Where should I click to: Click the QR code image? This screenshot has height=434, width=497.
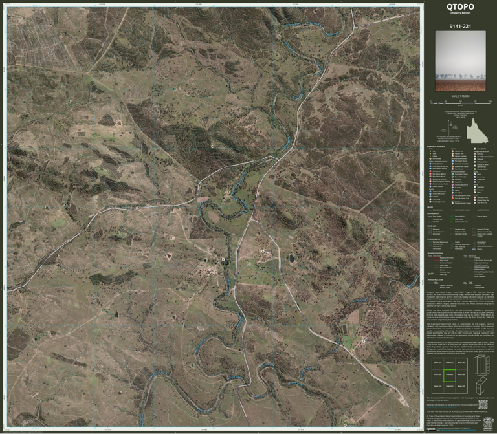click(483, 405)
